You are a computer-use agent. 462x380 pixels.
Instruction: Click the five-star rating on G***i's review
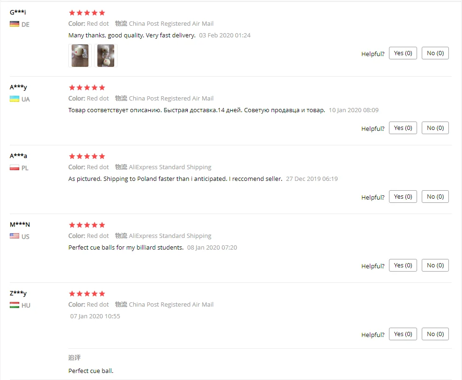coord(87,13)
